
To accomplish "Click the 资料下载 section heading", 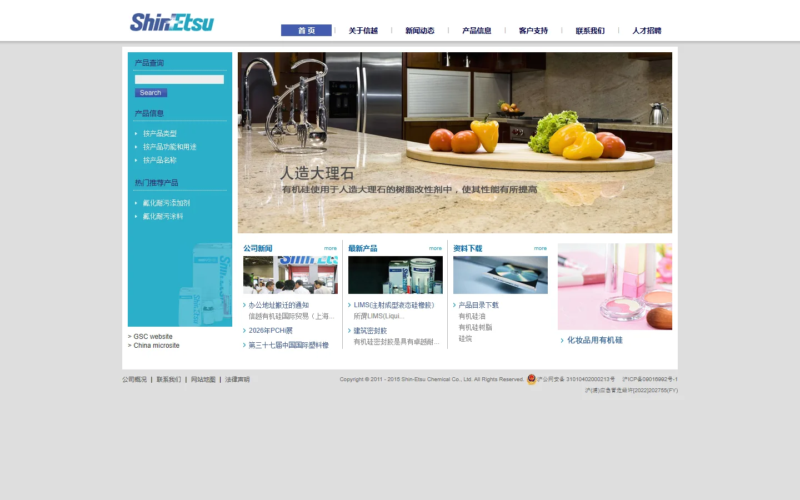I will tap(468, 248).
